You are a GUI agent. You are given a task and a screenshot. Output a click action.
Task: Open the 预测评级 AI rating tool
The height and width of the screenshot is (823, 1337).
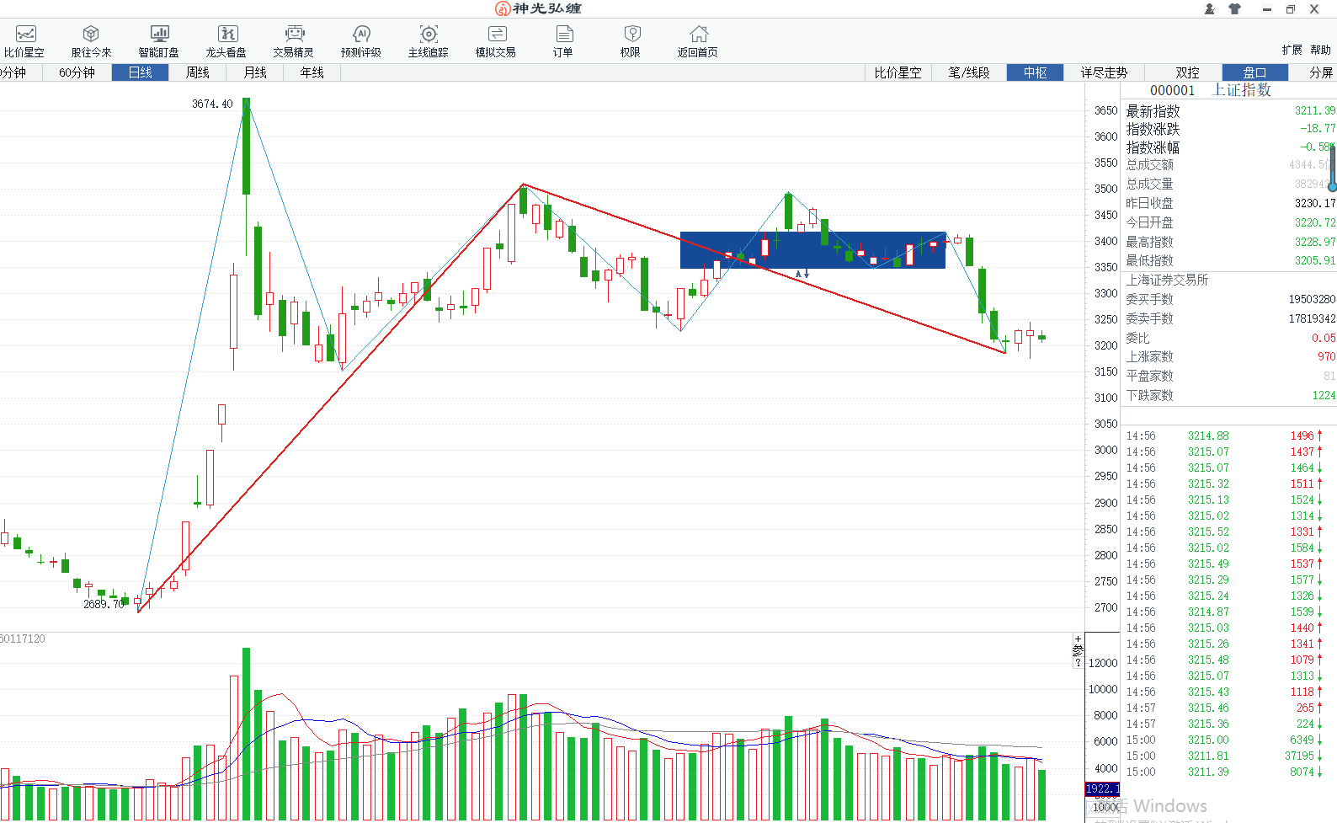[361, 40]
